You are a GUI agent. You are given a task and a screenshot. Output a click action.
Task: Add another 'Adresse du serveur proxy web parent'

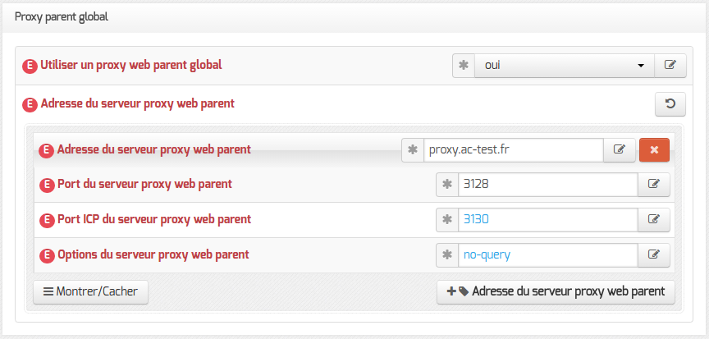556,292
